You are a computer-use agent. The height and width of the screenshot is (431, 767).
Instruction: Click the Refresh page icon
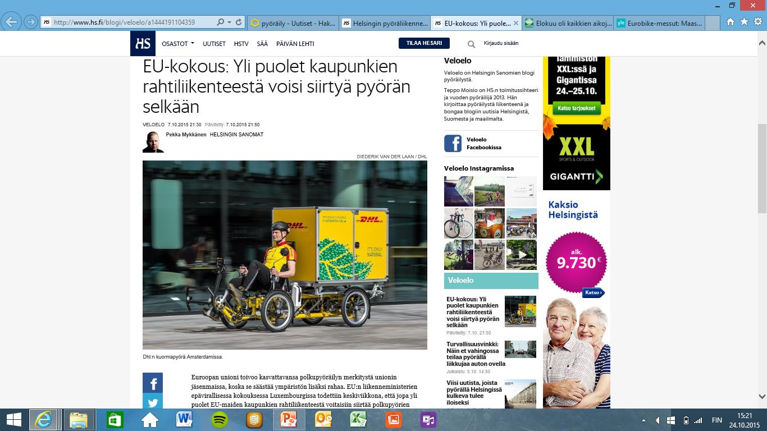pyautogui.click(x=239, y=22)
